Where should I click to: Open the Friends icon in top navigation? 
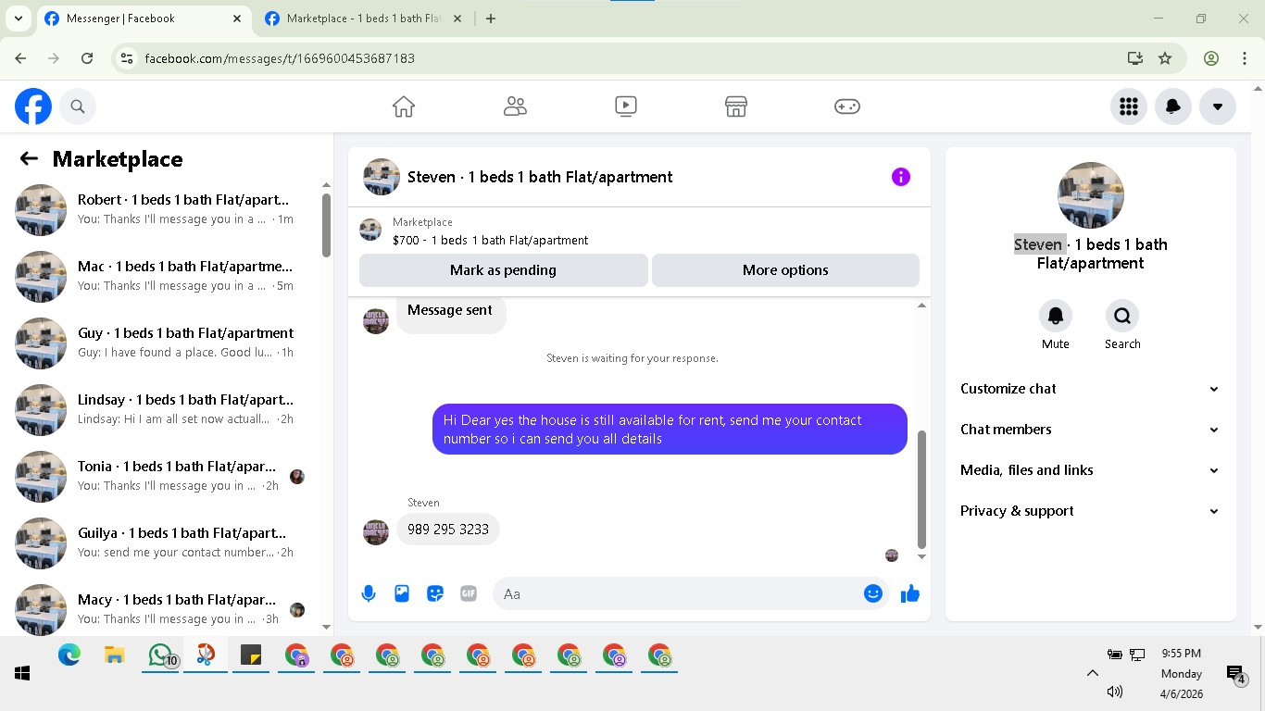tap(515, 106)
